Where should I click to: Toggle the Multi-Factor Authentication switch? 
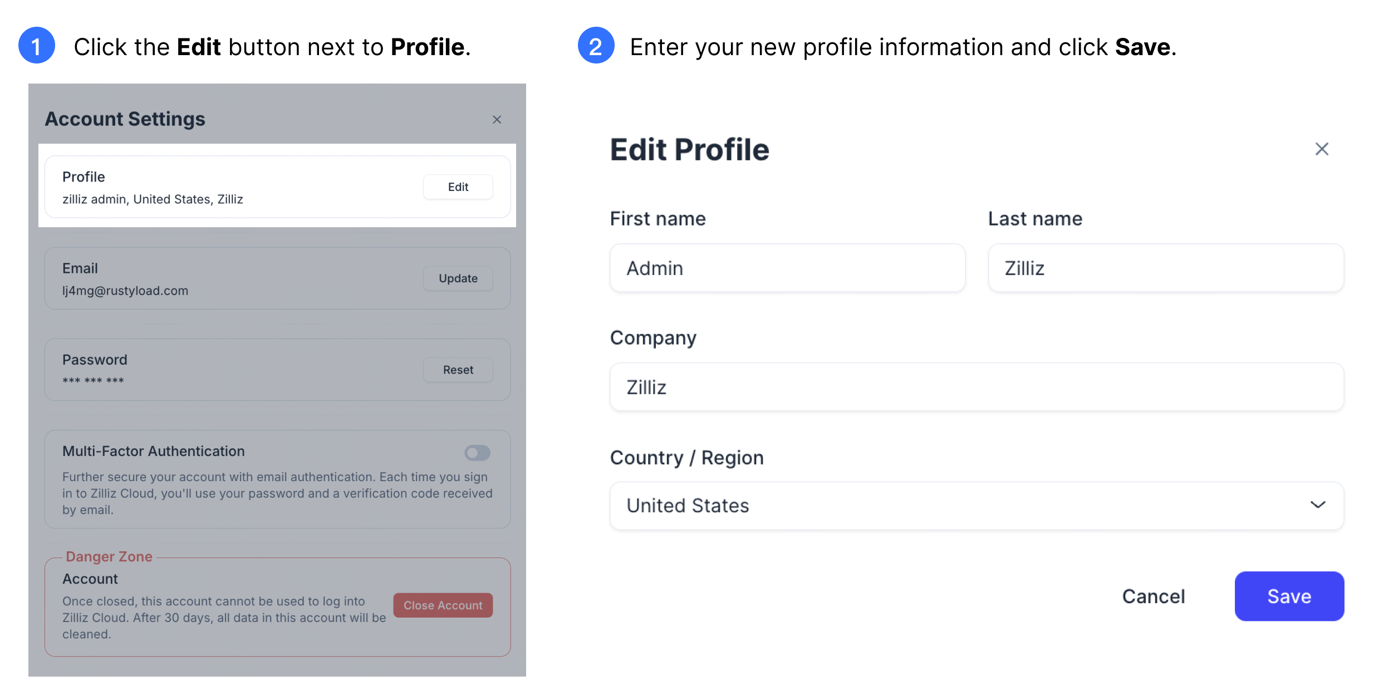click(x=477, y=453)
